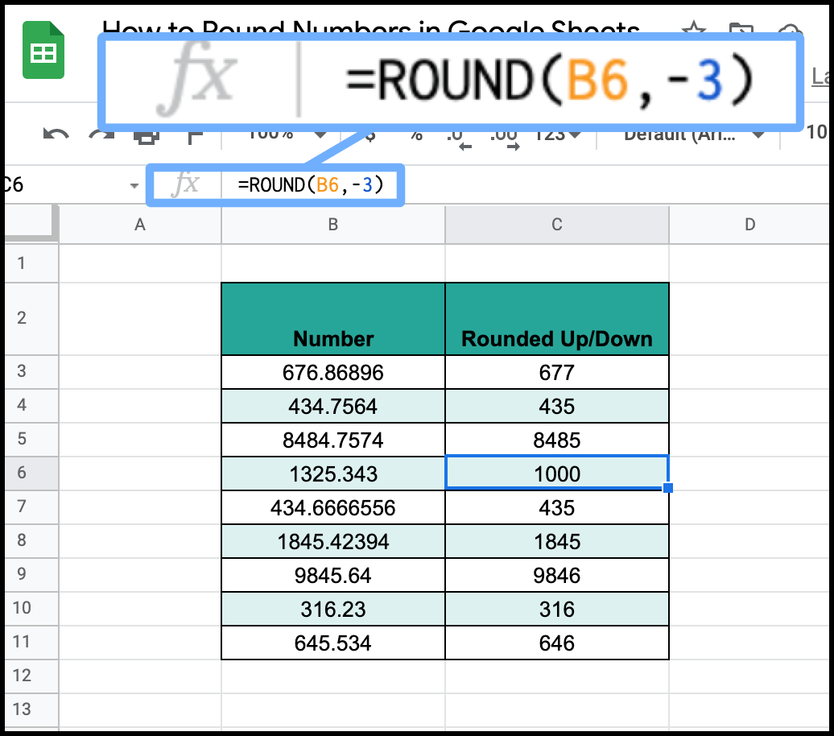Screen dimensions: 834x736
Task: Open the Default font family dropdown
Action: pos(694,135)
